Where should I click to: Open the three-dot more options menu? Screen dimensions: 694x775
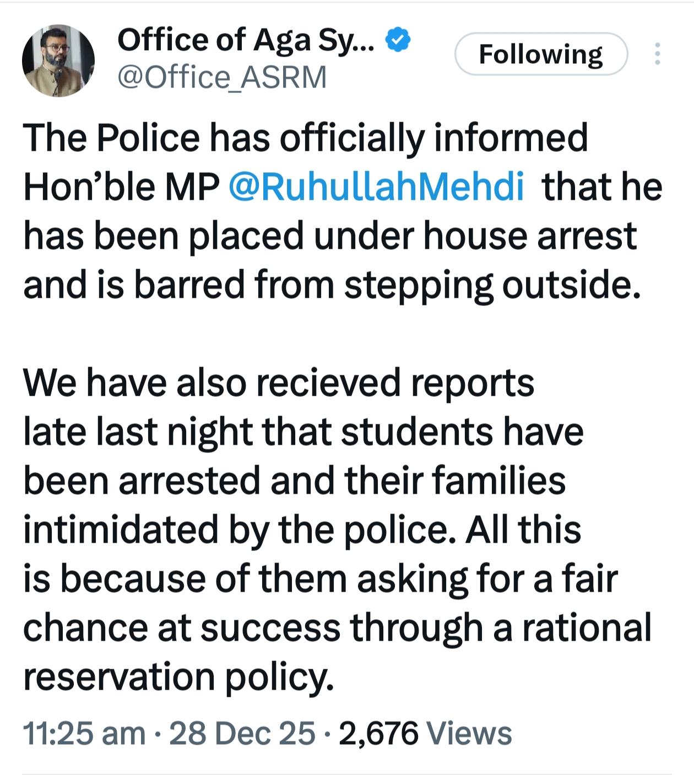pos(657,54)
